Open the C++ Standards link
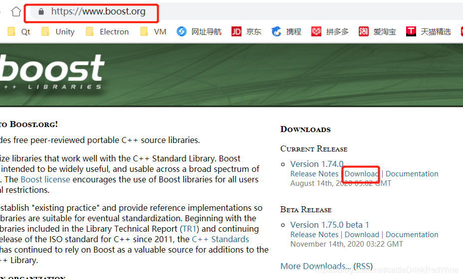463x279 pixels. point(221,239)
